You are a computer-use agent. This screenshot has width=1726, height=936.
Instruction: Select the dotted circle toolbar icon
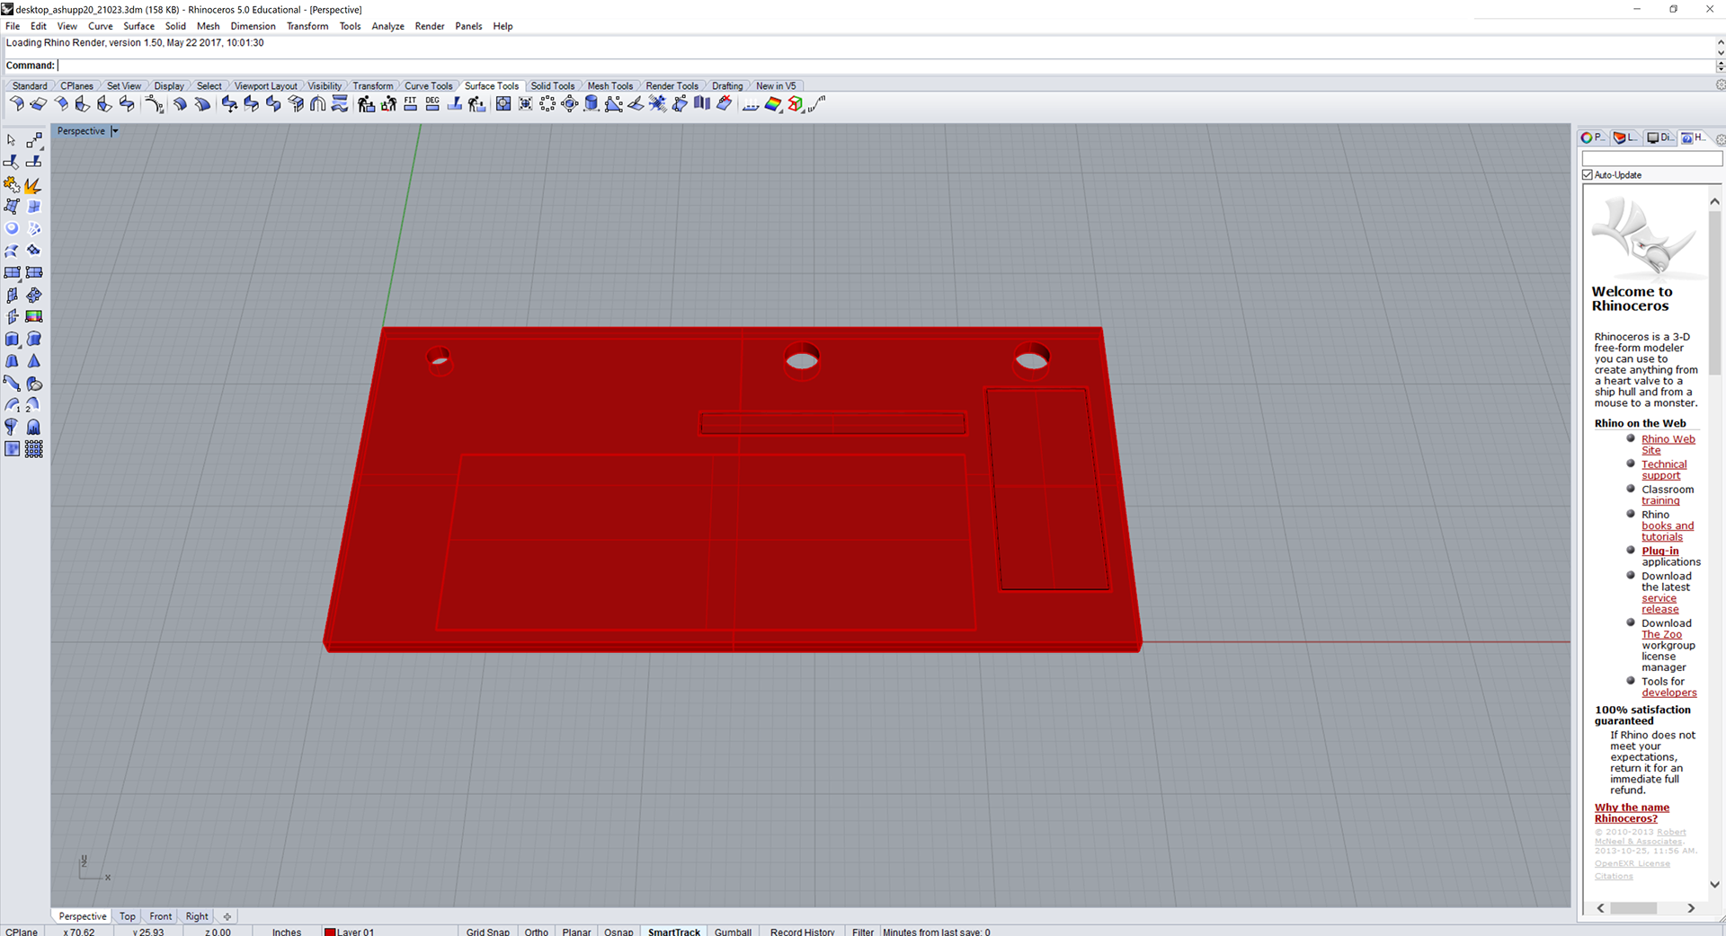click(x=547, y=104)
